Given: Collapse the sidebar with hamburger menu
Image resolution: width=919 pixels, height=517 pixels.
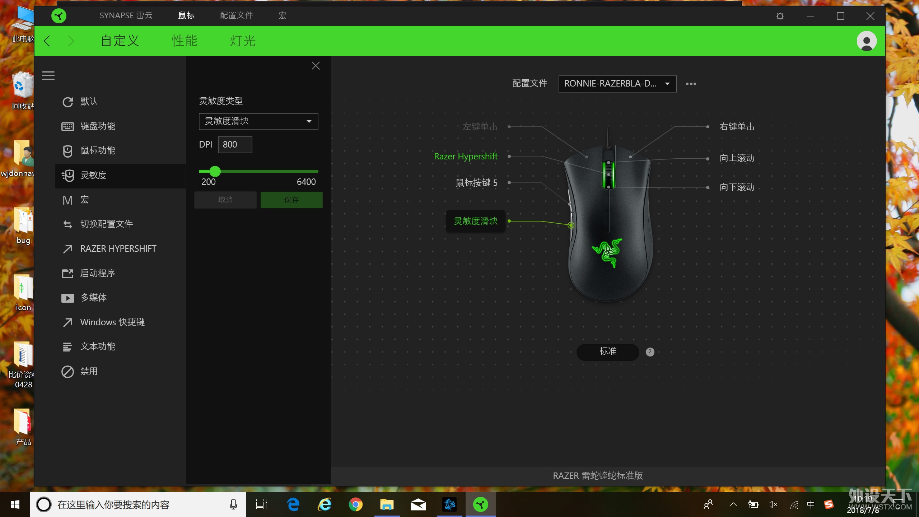Looking at the screenshot, I should coord(48,76).
